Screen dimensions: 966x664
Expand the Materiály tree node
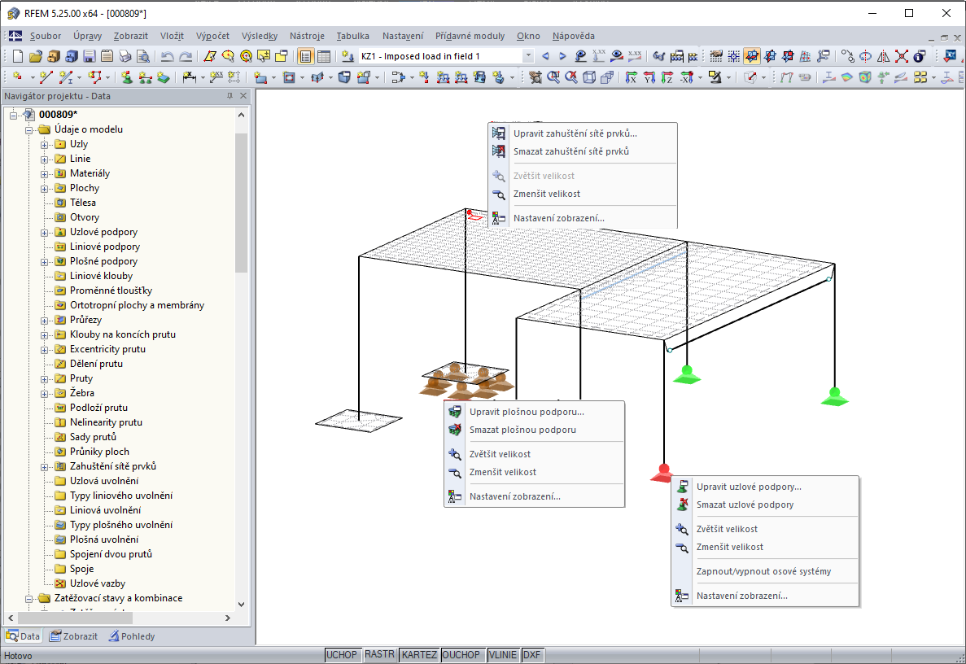point(45,174)
